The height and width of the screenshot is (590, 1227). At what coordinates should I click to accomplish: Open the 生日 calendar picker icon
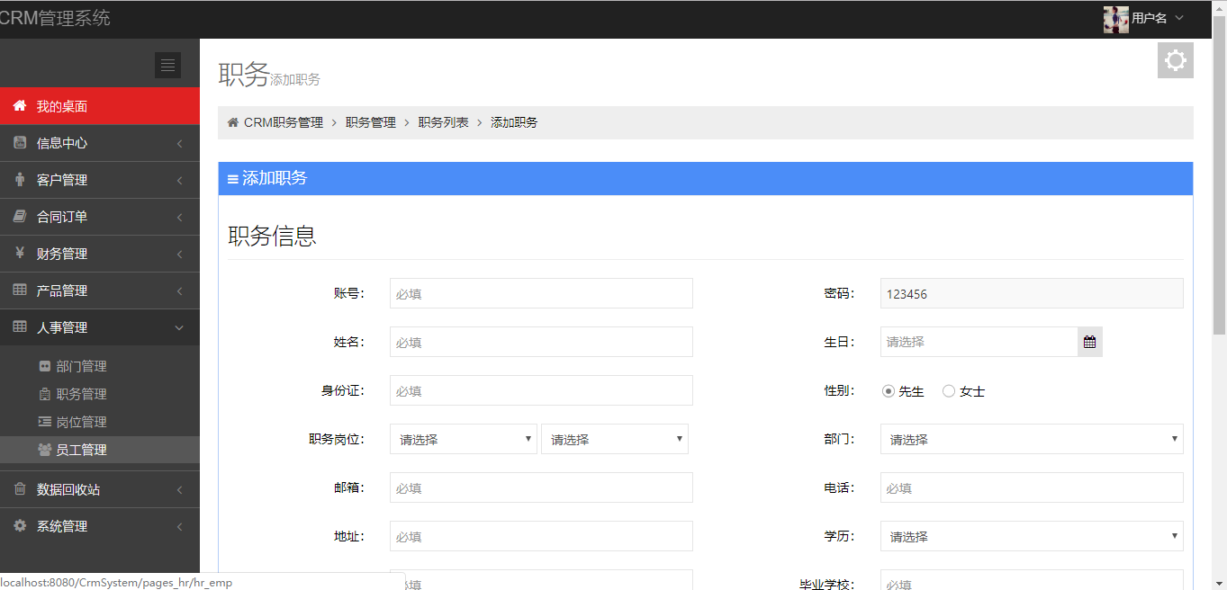[1090, 342]
